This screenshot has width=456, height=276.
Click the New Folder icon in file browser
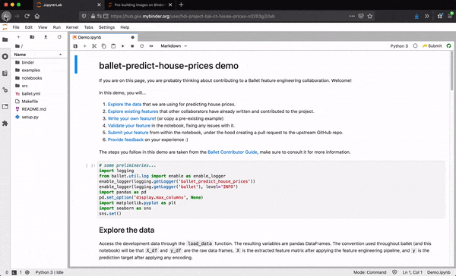pyautogui.click(x=32, y=37)
